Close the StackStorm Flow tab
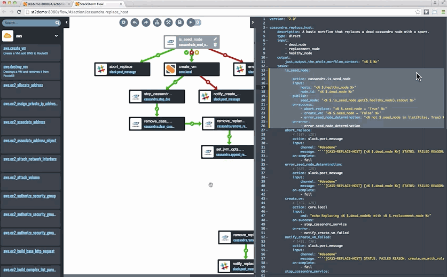The image size is (447, 277). 121,4
